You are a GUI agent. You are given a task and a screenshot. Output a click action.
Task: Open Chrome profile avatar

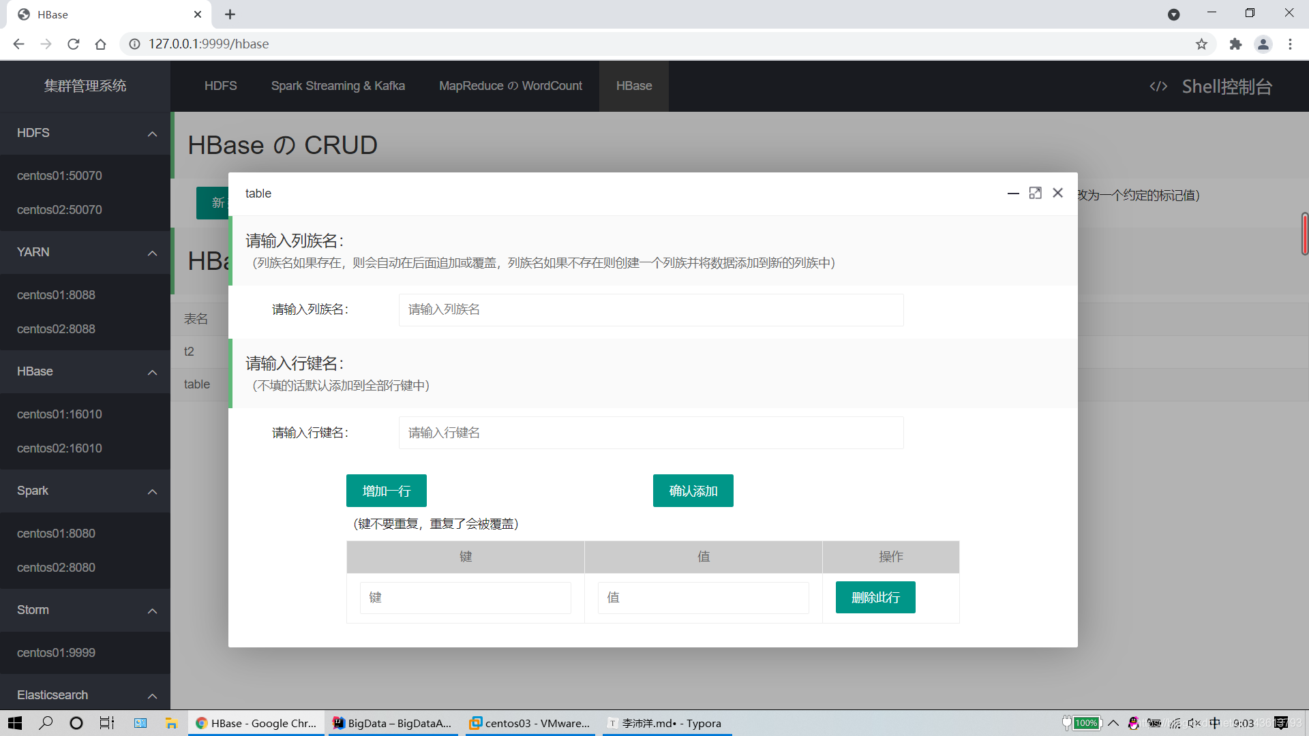pos(1263,44)
